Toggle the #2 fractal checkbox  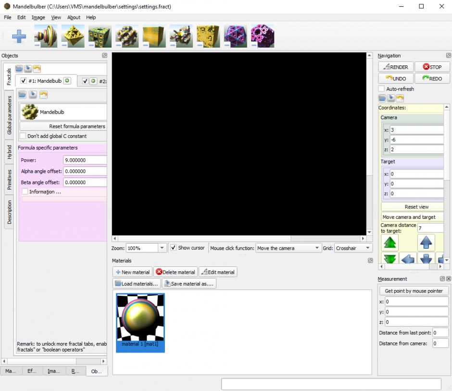click(85, 81)
